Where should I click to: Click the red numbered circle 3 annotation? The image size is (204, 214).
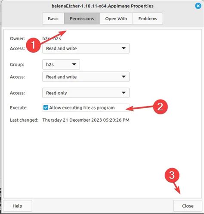coord(172,175)
